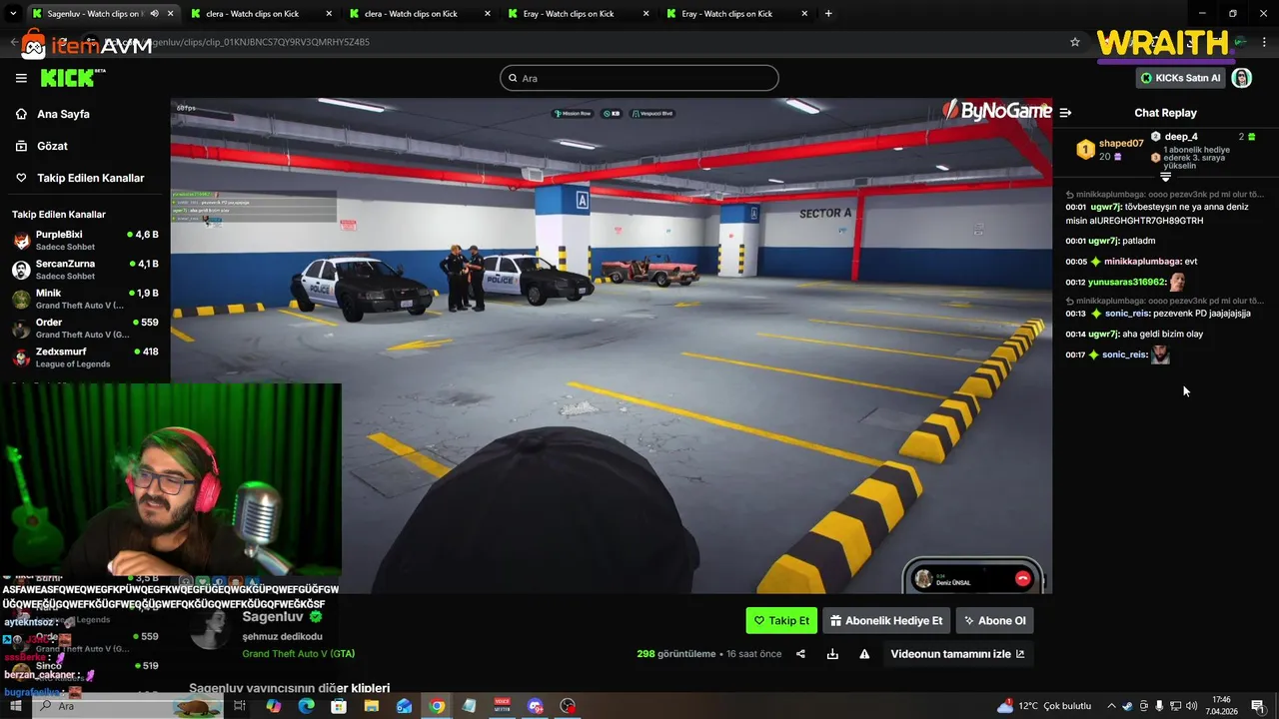1279x719 pixels.
Task: Select leaderboard user shaped07
Action: (x=1120, y=144)
